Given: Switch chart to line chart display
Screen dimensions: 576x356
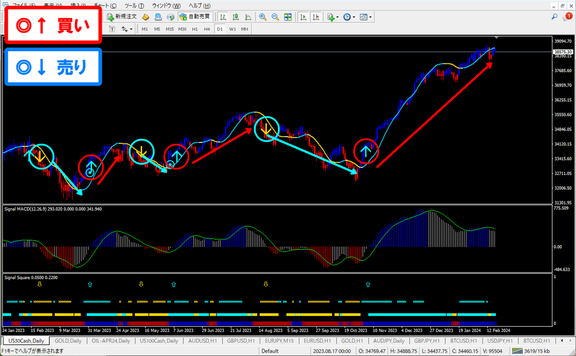Looking at the screenshot, I should 248,17.
